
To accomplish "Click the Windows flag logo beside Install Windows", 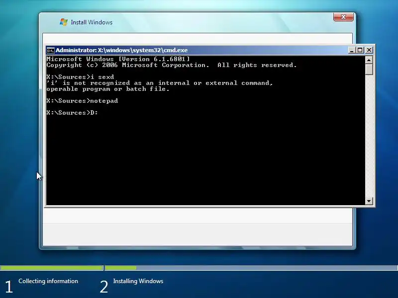I will point(64,22).
